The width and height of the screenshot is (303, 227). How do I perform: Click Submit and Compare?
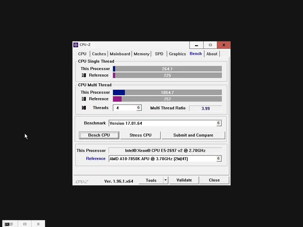(193, 135)
